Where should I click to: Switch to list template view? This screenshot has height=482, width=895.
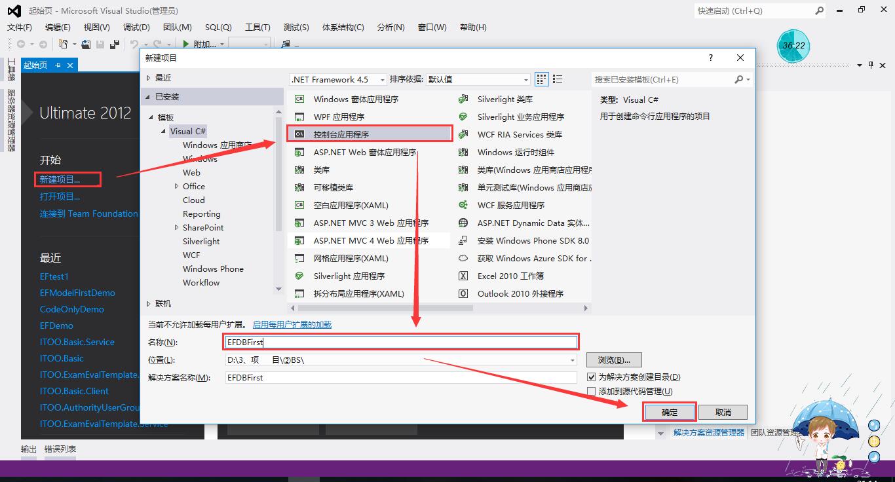pos(558,79)
